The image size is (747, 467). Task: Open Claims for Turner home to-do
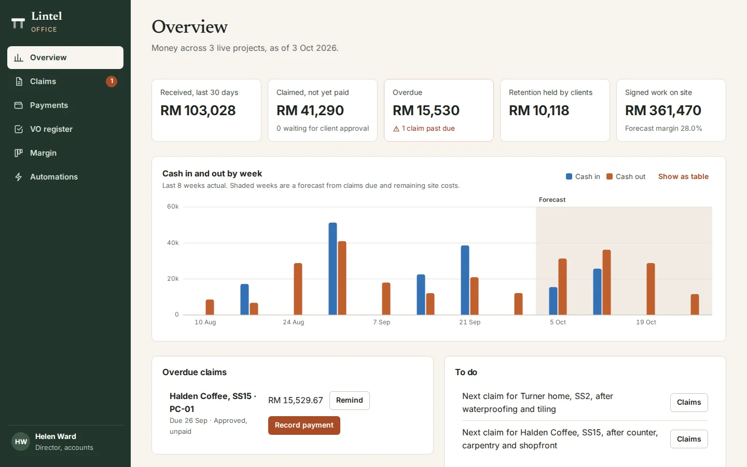pyautogui.click(x=689, y=403)
